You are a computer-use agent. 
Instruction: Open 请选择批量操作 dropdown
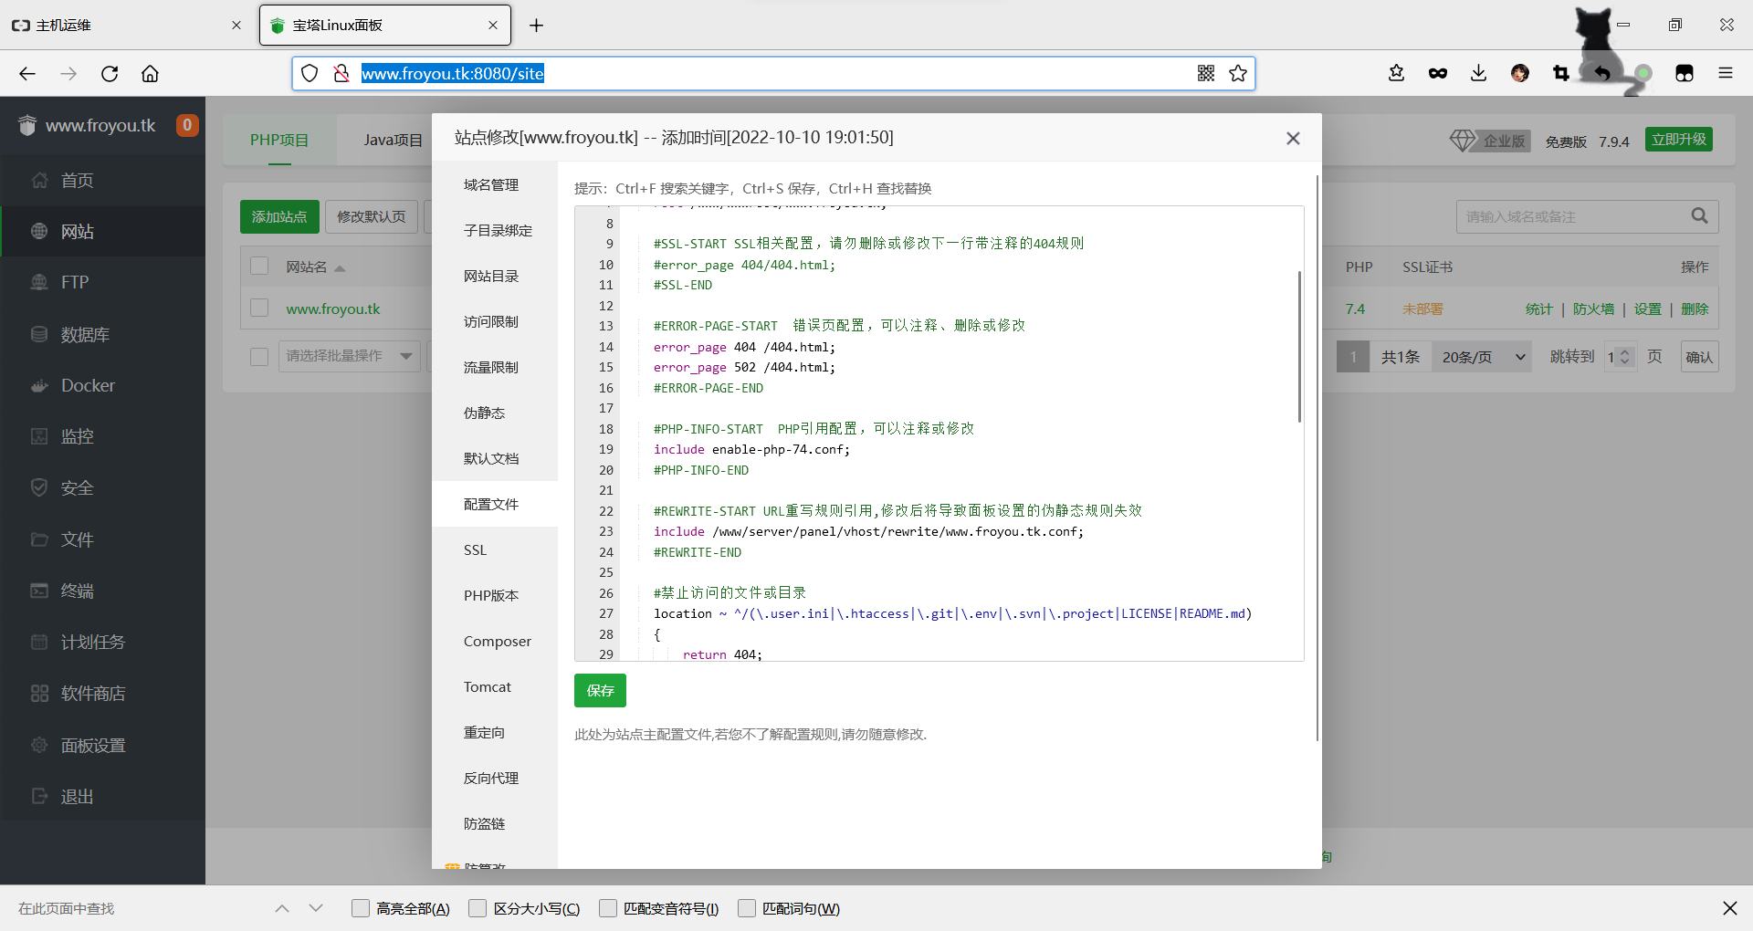tap(349, 356)
